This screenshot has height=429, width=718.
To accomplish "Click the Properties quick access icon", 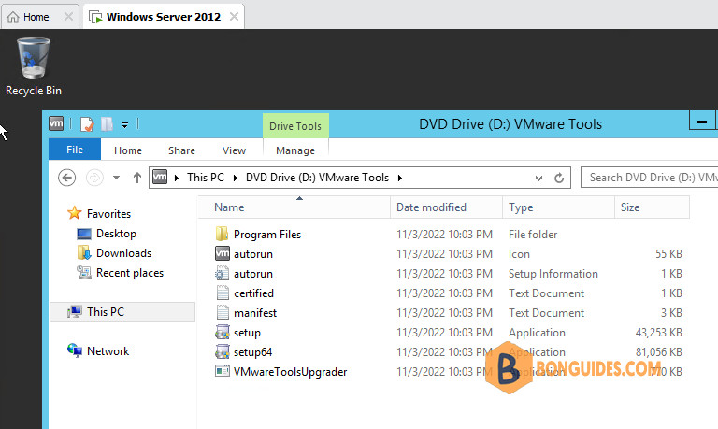I will click(87, 124).
